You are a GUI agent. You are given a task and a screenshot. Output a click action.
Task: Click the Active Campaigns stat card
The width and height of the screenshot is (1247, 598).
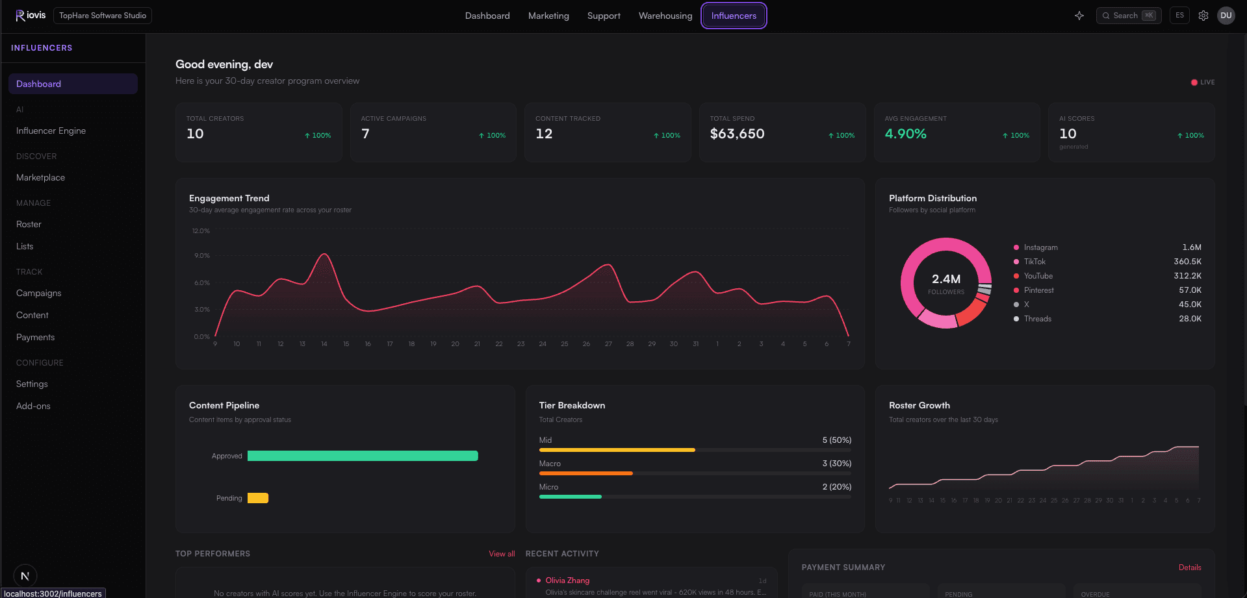pyautogui.click(x=433, y=132)
